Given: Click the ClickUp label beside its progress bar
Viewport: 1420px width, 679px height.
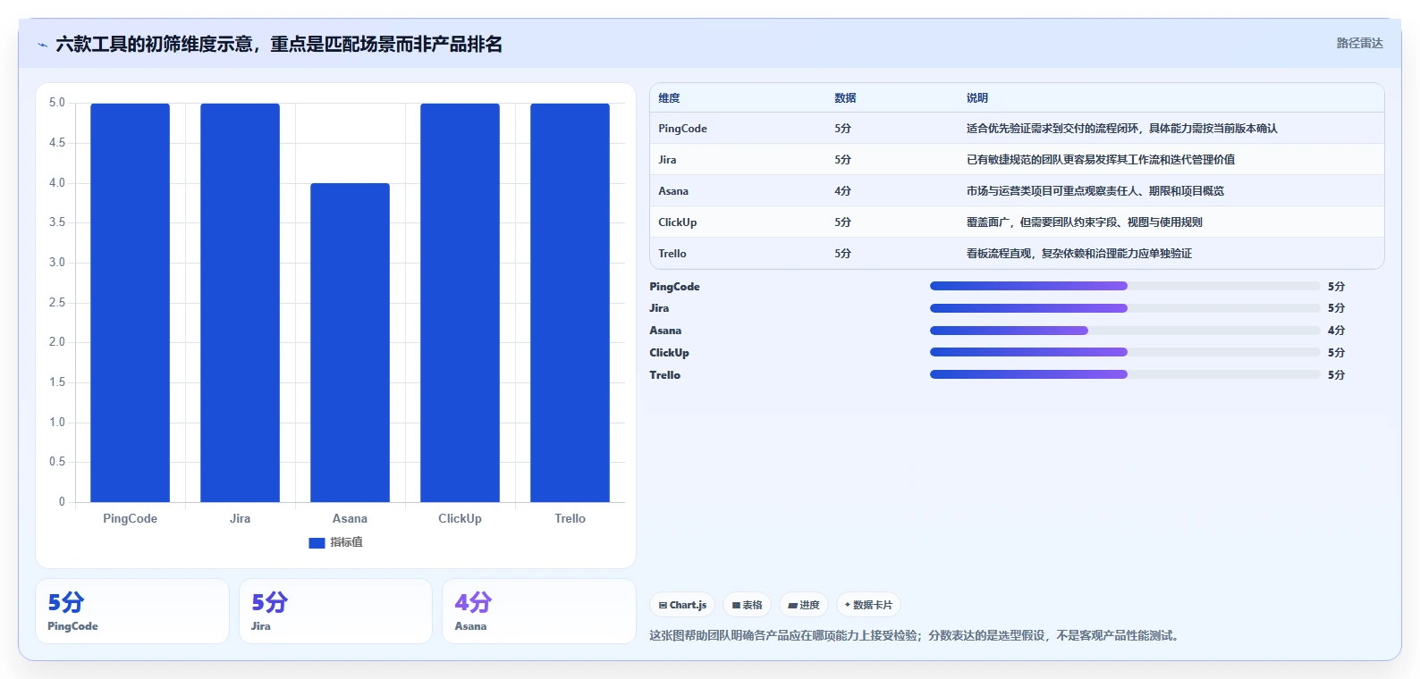Looking at the screenshot, I should (669, 353).
